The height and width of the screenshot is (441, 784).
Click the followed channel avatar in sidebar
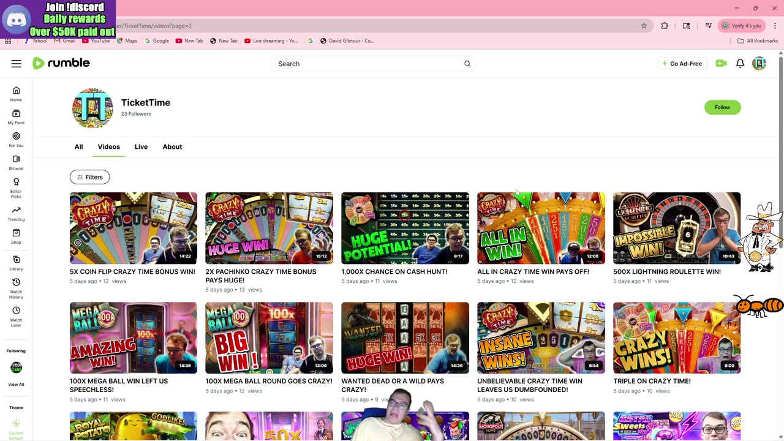pos(16,367)
